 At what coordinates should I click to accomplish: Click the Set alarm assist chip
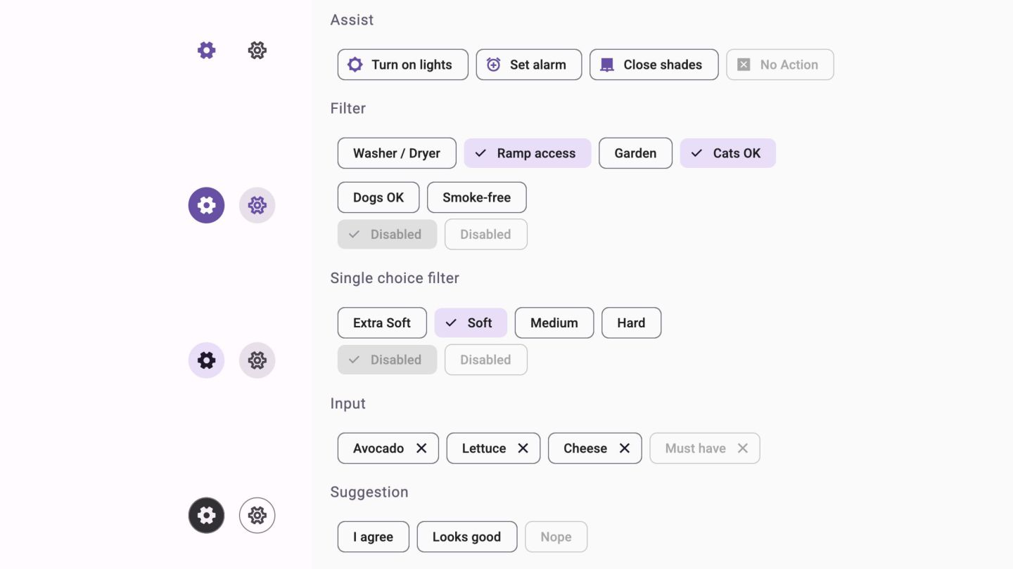coord(528,65)
